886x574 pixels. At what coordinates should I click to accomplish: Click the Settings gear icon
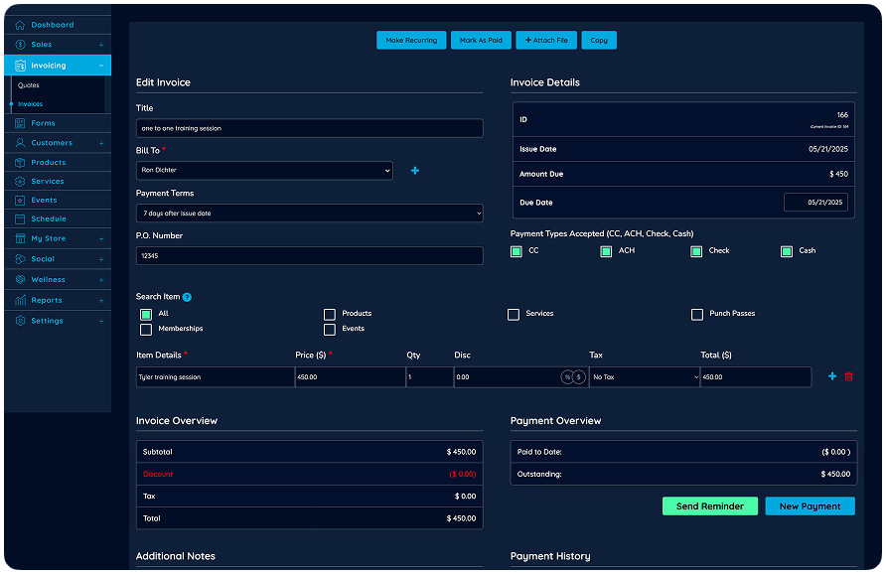coord(20,321)
